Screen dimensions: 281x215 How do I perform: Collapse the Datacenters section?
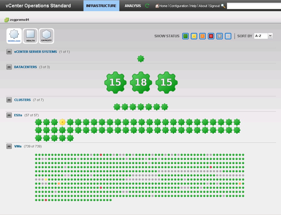9,67
